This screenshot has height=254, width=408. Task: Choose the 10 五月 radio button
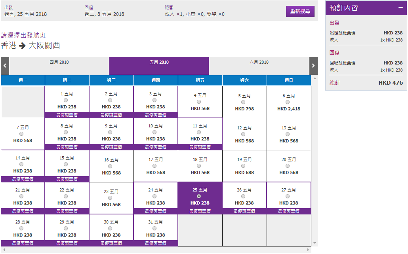click(x=154, y=132)
